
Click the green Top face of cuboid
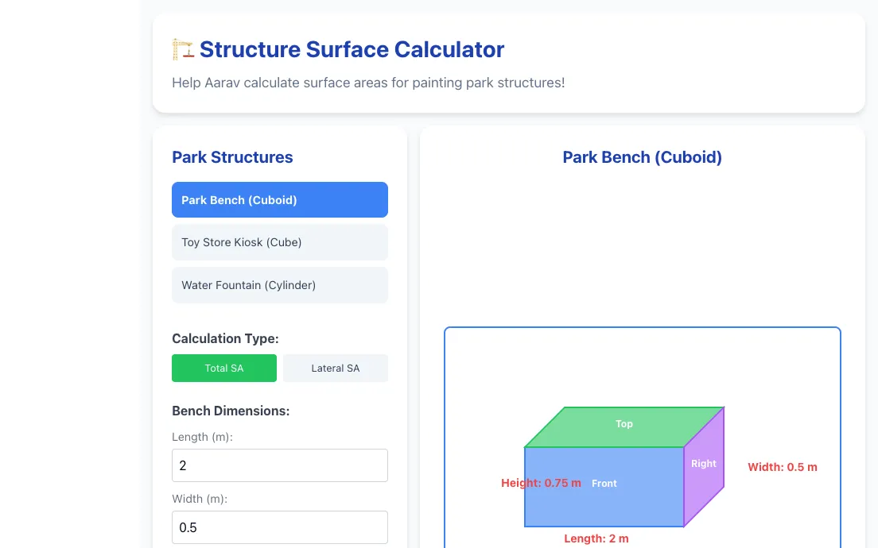click(x=624, y=427)
